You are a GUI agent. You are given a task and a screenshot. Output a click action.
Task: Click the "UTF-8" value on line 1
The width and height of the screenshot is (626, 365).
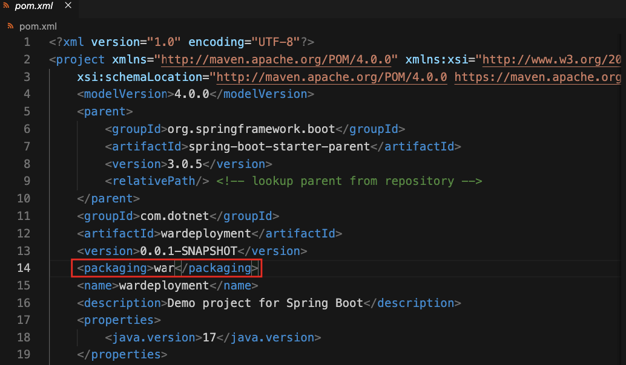tap(275, 42)
